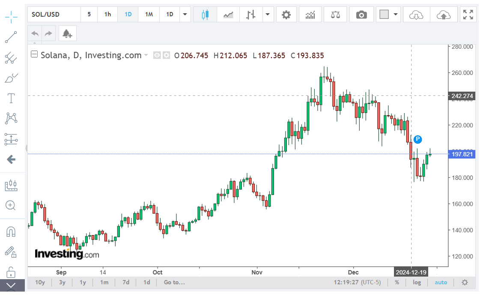Switch to the bar chart style
489x295 pixels.
[250, 15]
